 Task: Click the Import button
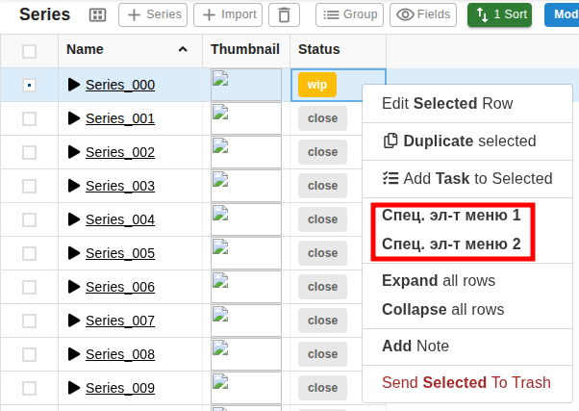(x=227, y=15)
